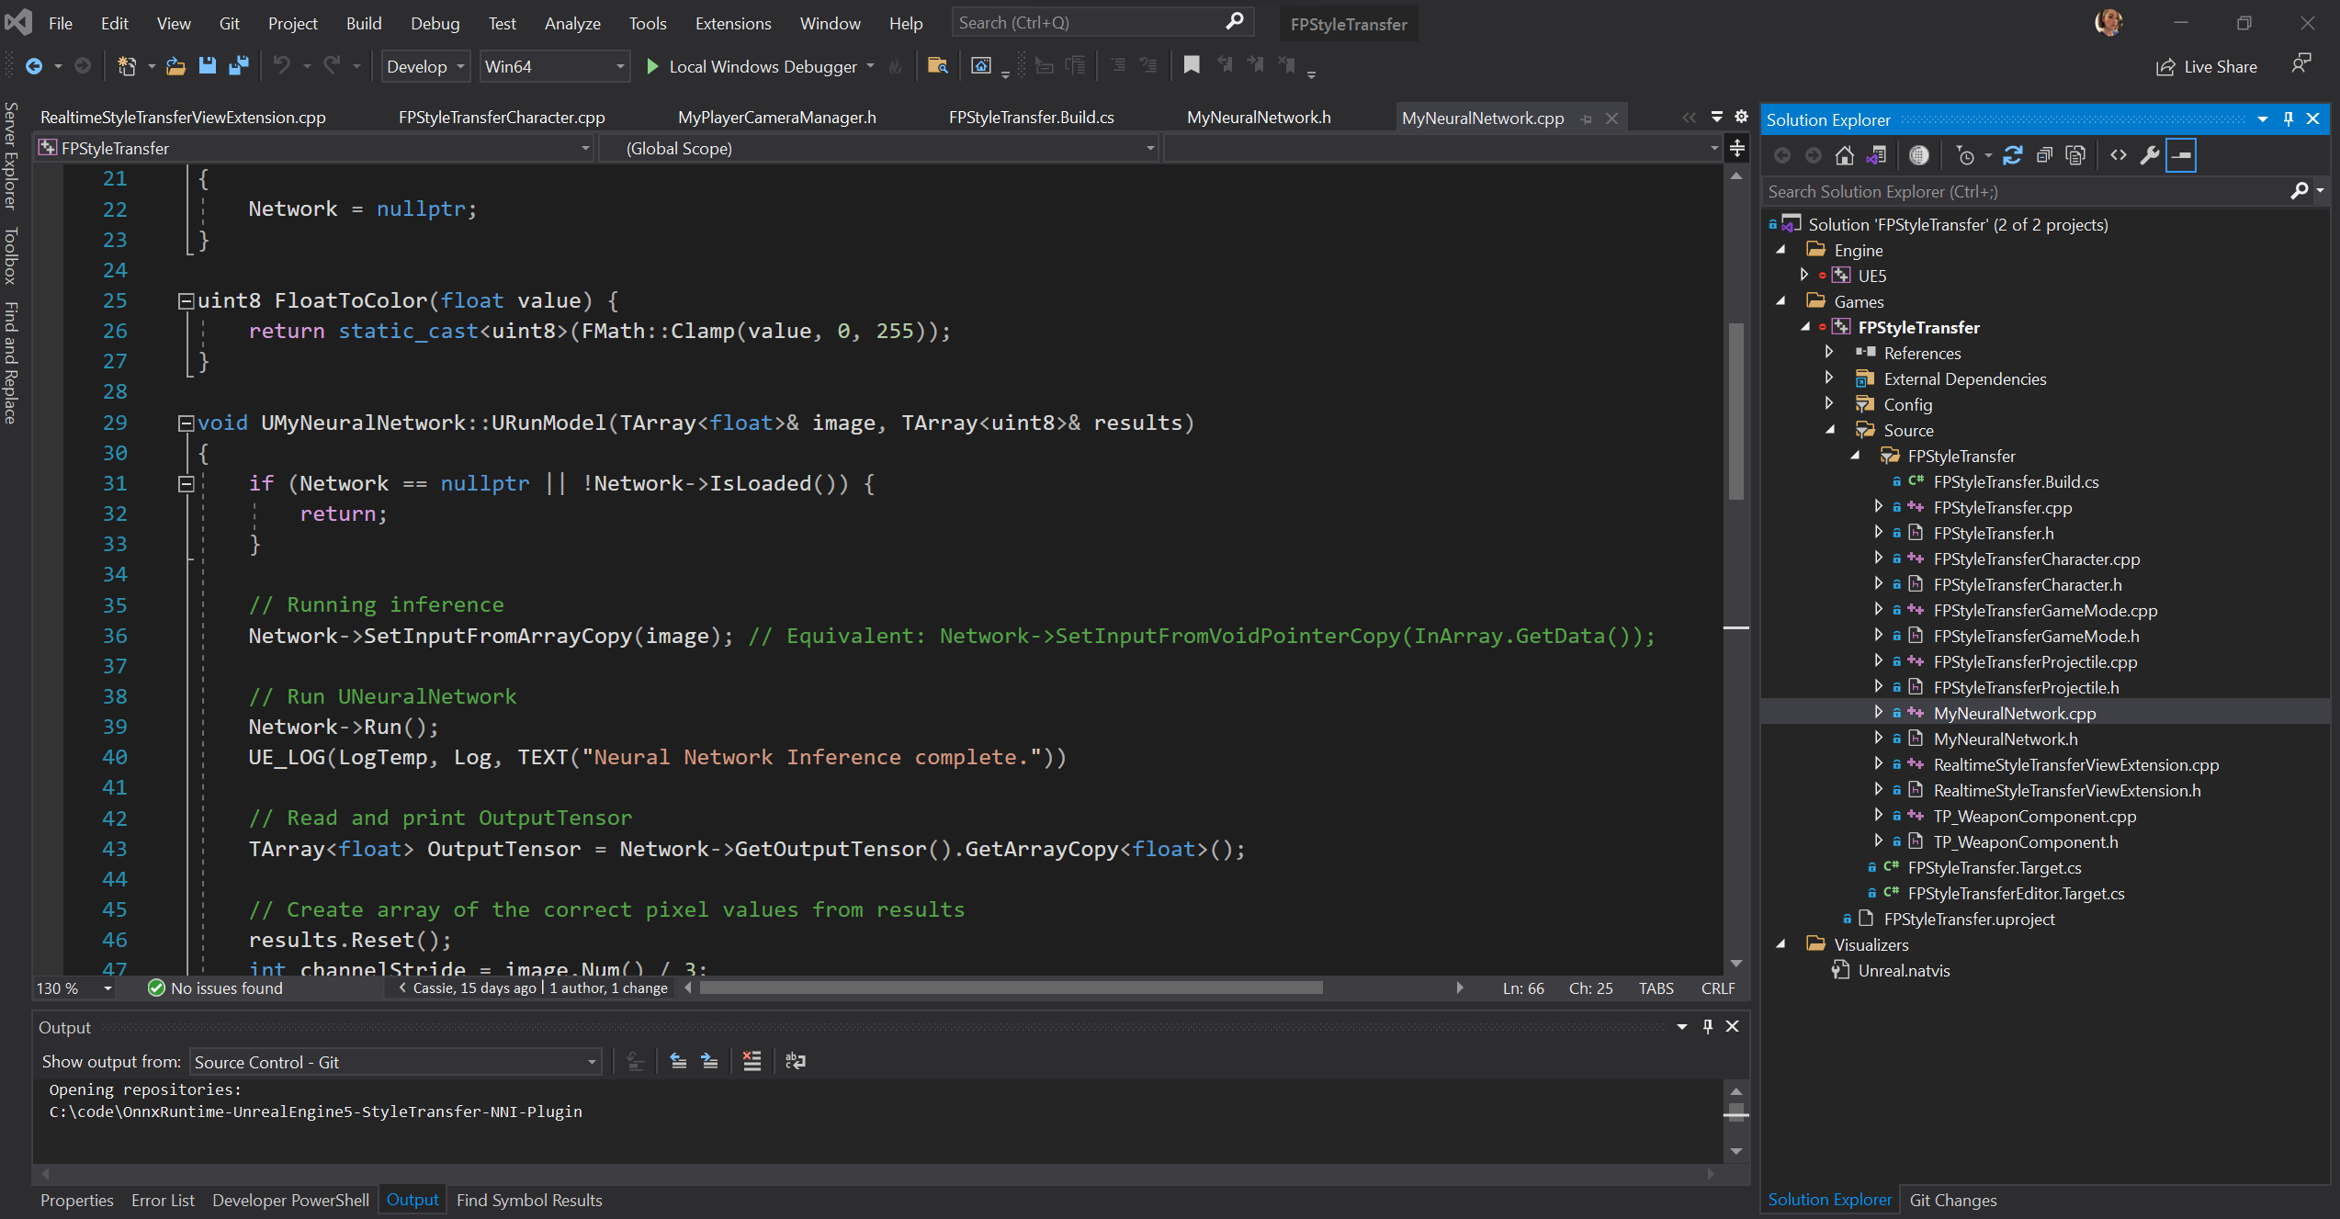2340x1219 pixels.
Task: Click Sync with Active Document icon
Action: 2012,155
